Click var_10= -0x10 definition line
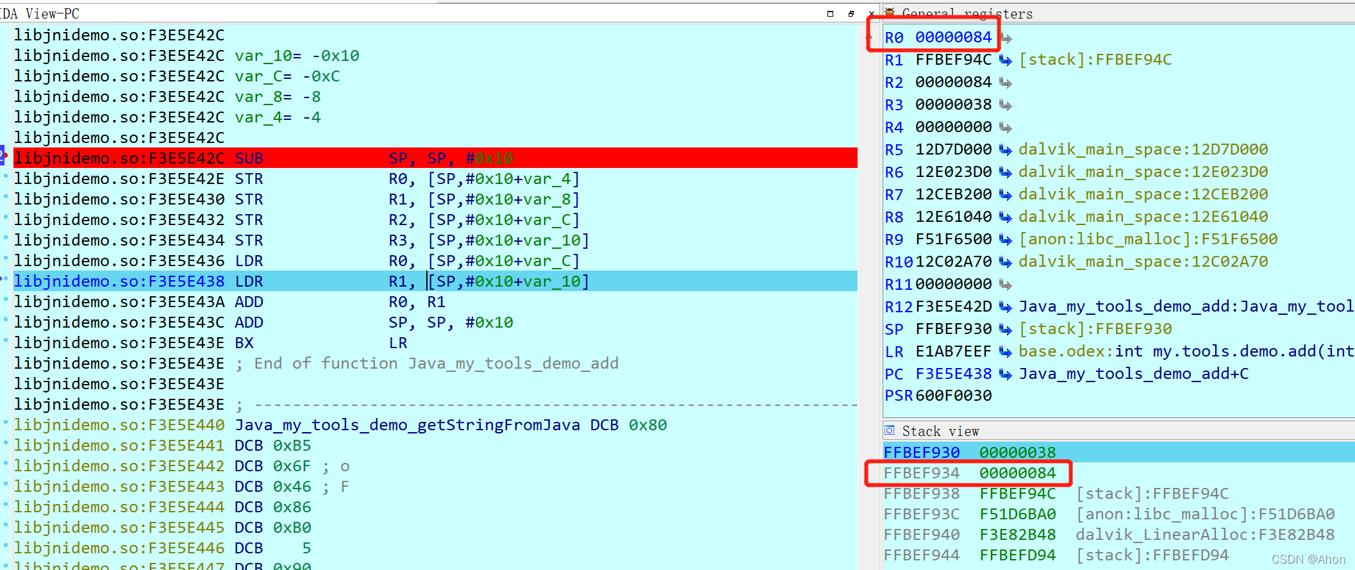The image size is (1355, 570). point(435,56)
